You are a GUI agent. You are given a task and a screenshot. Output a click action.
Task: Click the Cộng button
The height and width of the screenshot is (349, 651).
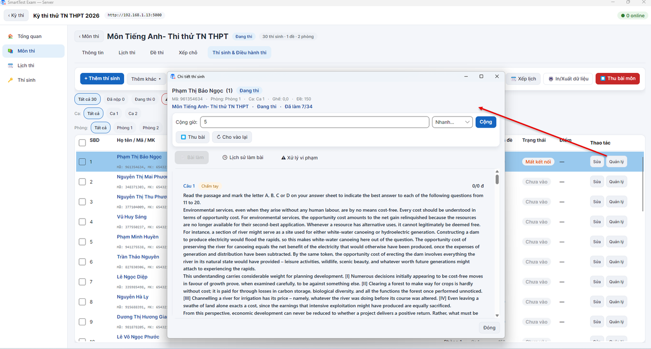point(485,122)
